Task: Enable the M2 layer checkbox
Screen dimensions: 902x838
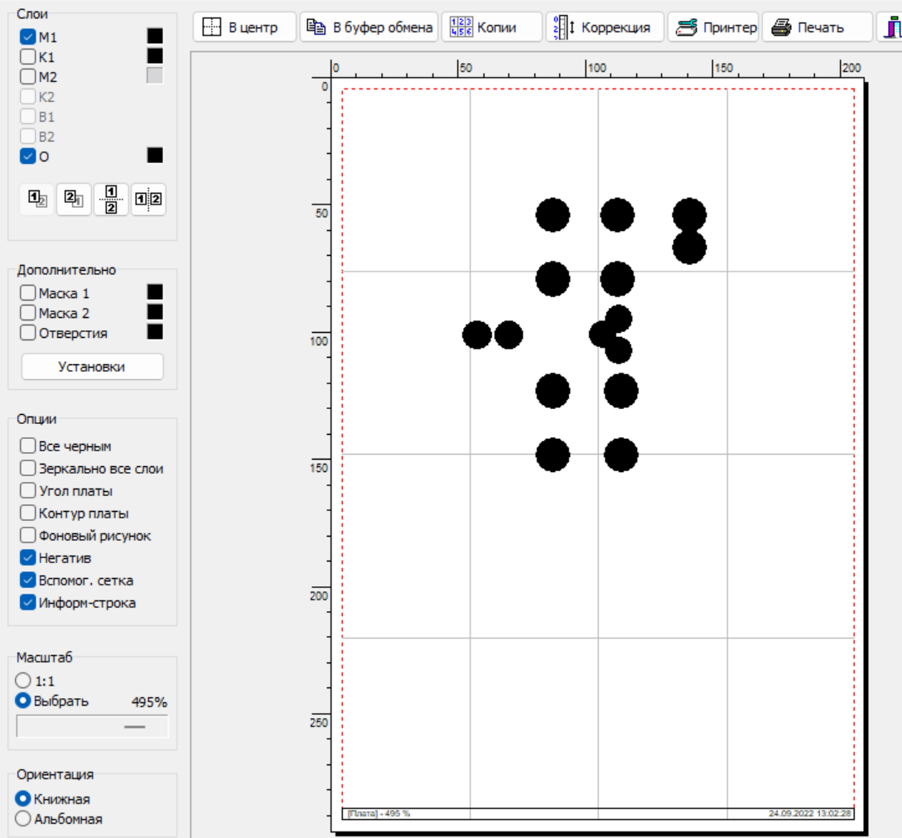Action: tap(27, 76)
